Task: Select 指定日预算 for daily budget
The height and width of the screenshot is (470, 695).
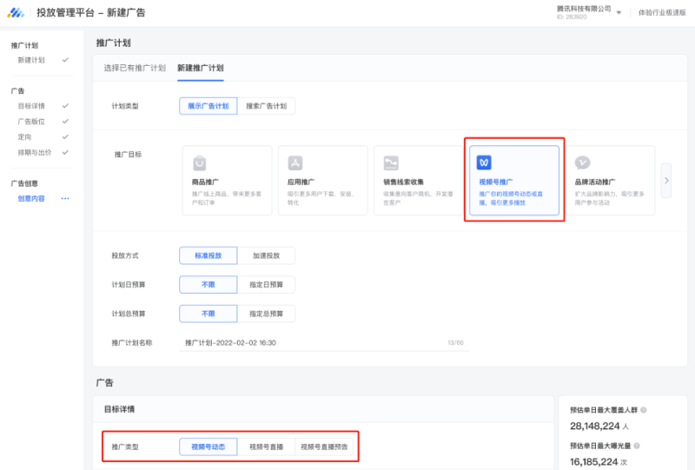Action: 266,285
